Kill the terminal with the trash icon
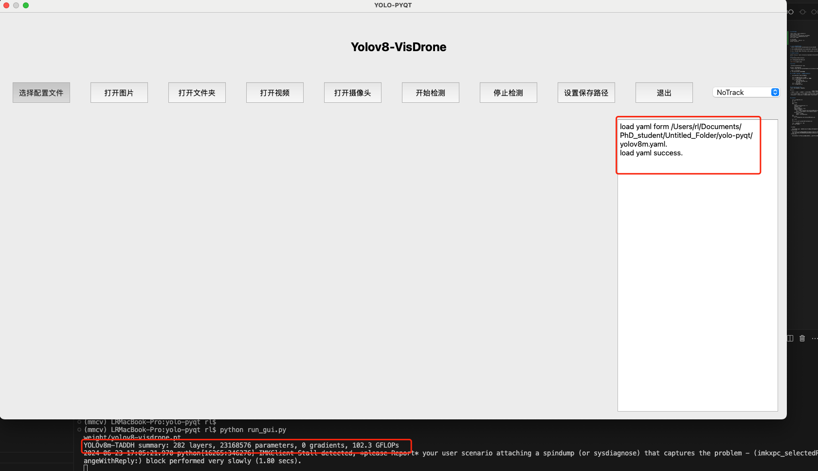This screenshot has width=818, height=471. point(802,339)
